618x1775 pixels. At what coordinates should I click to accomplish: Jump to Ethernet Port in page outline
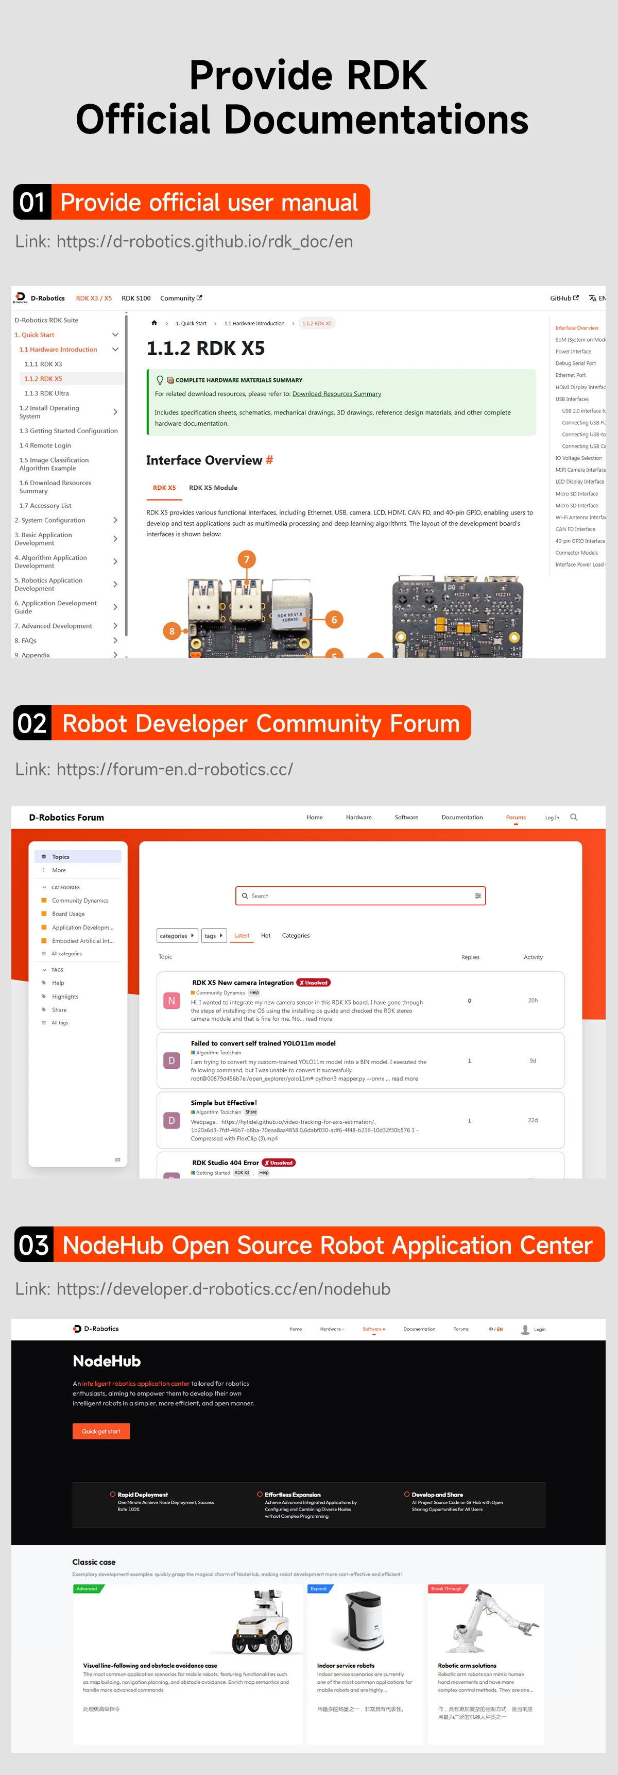pos(571,375)
